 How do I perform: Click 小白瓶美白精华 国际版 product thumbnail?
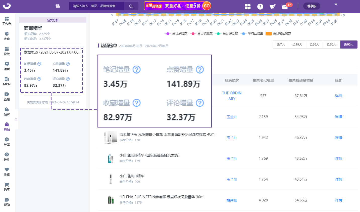click(x=111, y=158)
